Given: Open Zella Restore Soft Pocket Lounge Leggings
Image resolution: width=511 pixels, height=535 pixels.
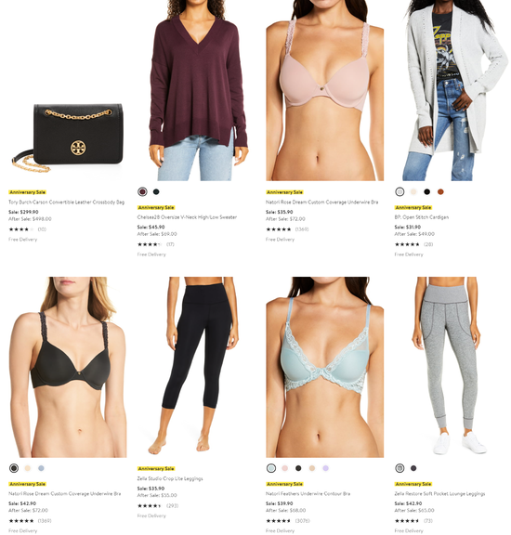Looking at the screenshot, I should 439,493.
